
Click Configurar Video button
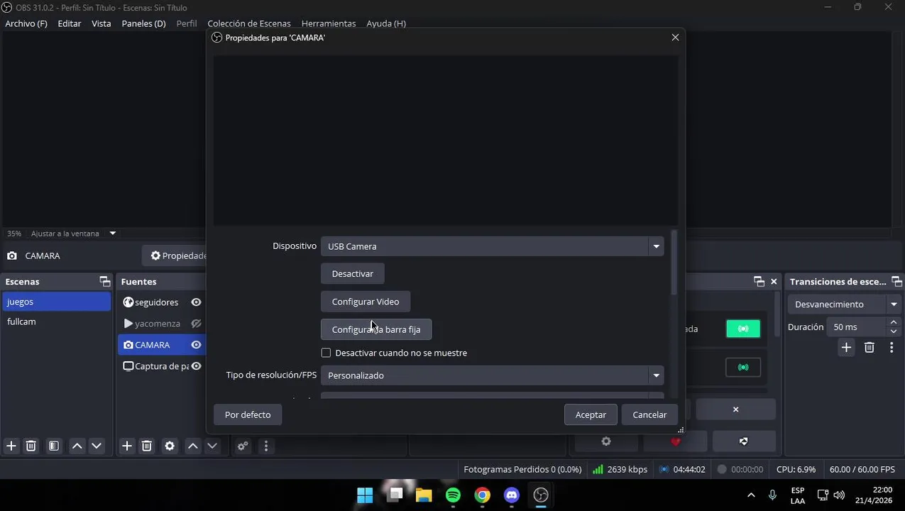pyautogui.click(x=366, y=302)
